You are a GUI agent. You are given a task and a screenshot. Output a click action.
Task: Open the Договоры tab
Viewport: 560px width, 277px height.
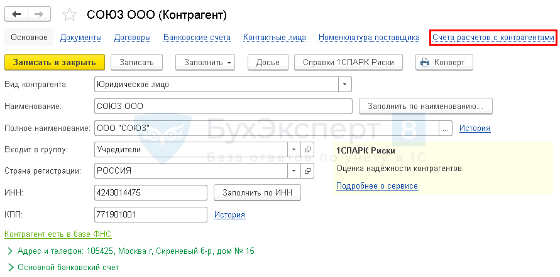coord(133,38)
